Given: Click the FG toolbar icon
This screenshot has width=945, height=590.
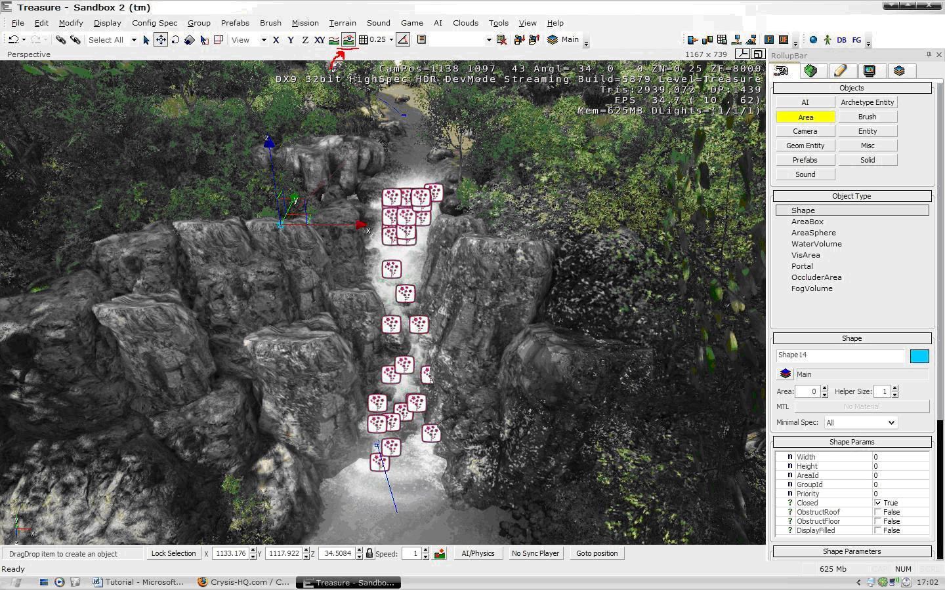Looking at the screenshot, I should [856, 40].
